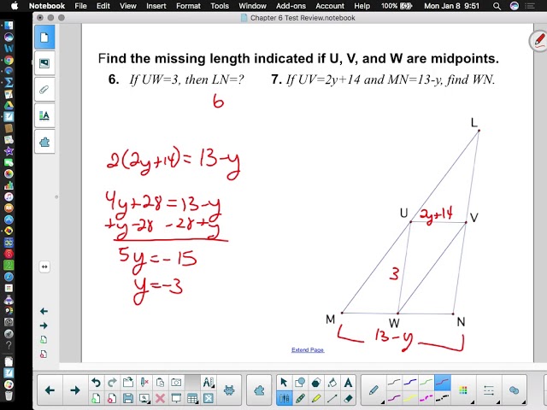Select the Eraser tool
Screen dimensions: 547x410
[x=348, y=398]
